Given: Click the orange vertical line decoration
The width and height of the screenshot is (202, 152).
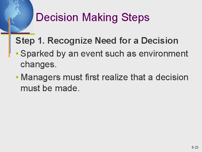Looking at the screenshot, I should pos(9,37).
